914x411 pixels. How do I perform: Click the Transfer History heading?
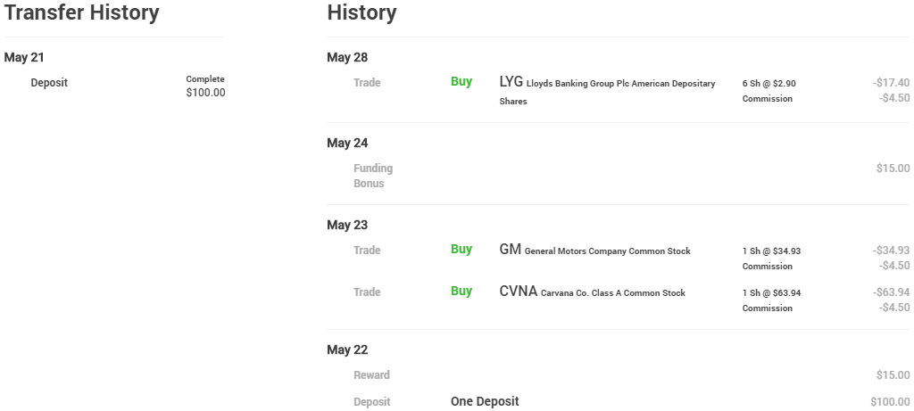pos(81,13)
